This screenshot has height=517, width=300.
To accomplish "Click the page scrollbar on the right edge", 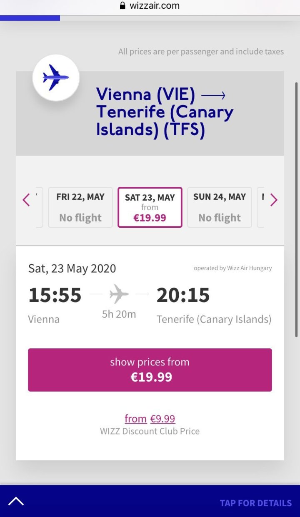I will coord(296,208).
